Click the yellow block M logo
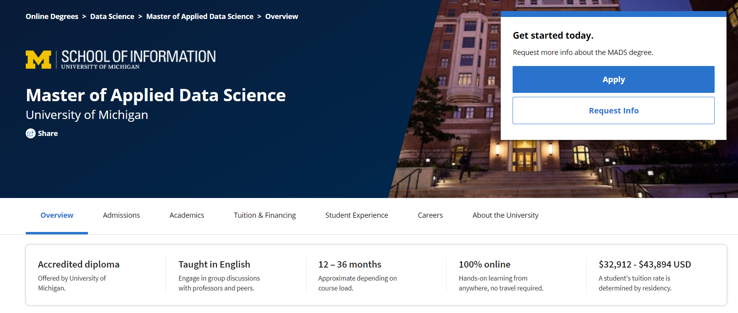This screenshot has height=313, width=738. [x=38, y=60]
